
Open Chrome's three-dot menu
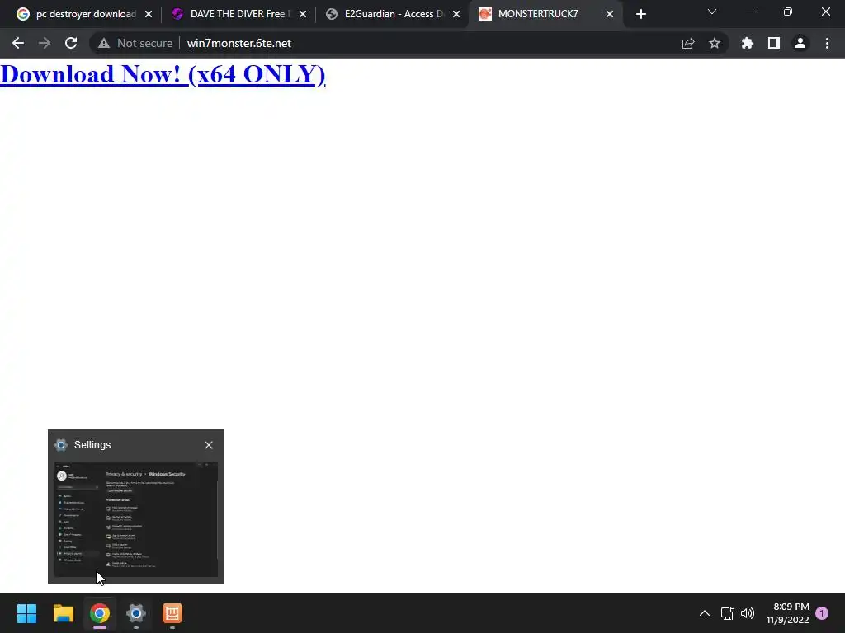(827, 43)
